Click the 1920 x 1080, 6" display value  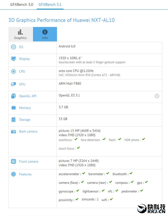(70, 58)
